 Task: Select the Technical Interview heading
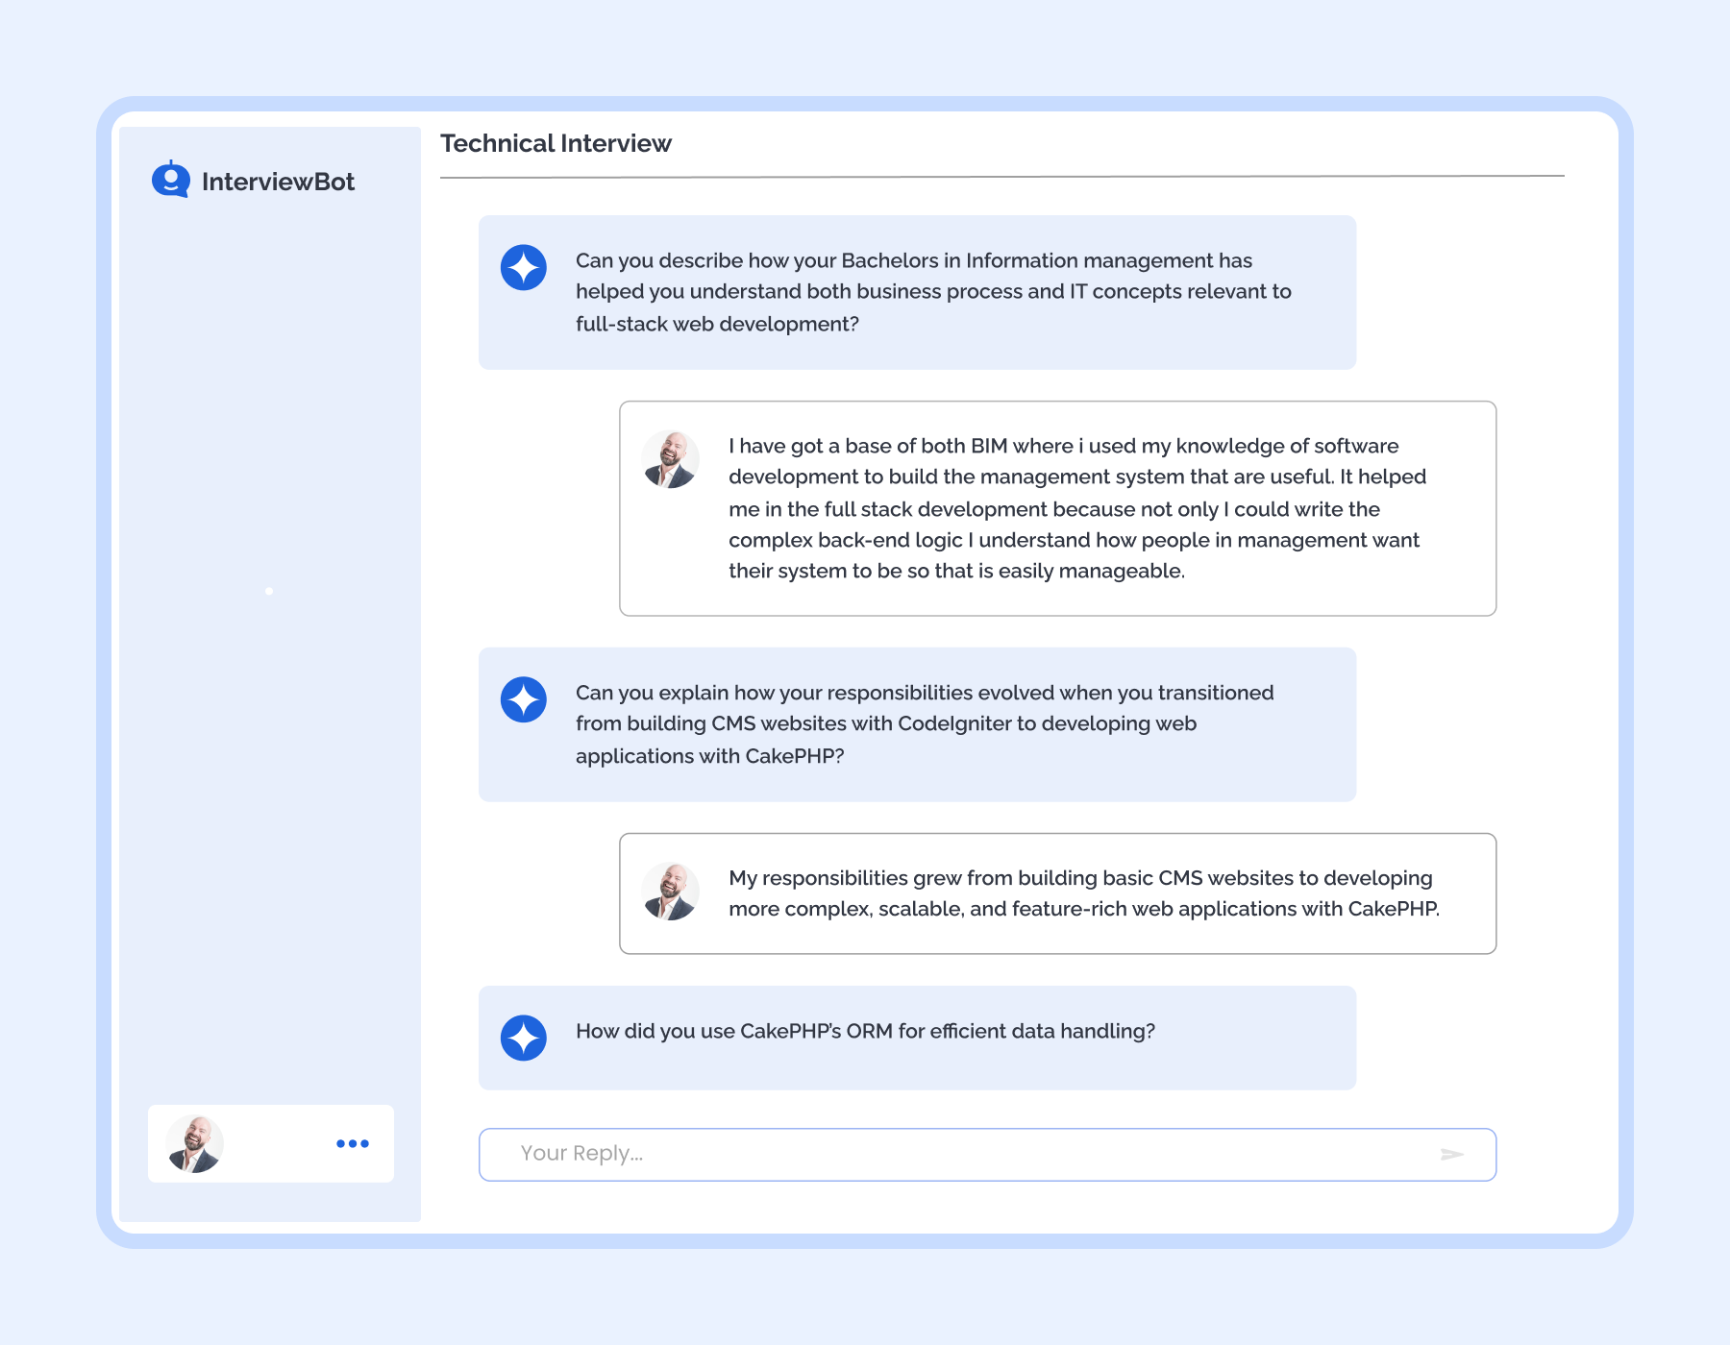[556, 144]
